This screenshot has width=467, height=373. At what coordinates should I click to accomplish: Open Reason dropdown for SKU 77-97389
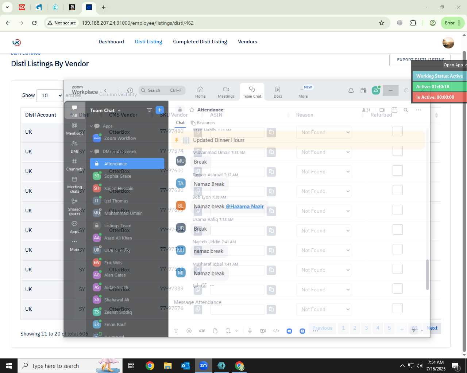pyautogui.click(x=324, y=290)
